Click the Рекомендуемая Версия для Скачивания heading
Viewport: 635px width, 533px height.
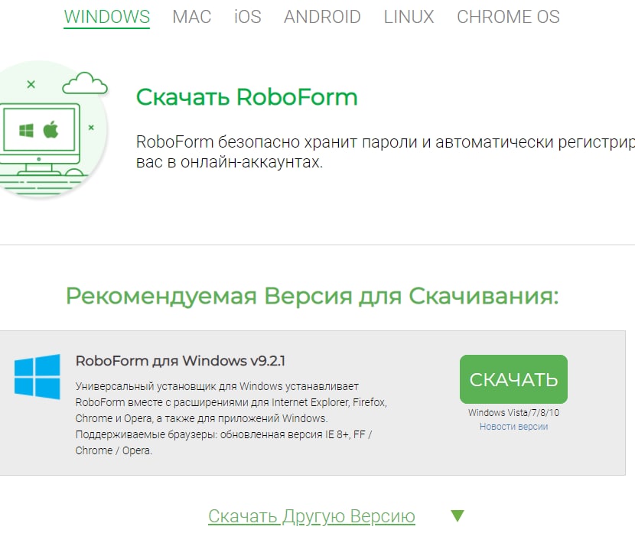pos(312,296)
